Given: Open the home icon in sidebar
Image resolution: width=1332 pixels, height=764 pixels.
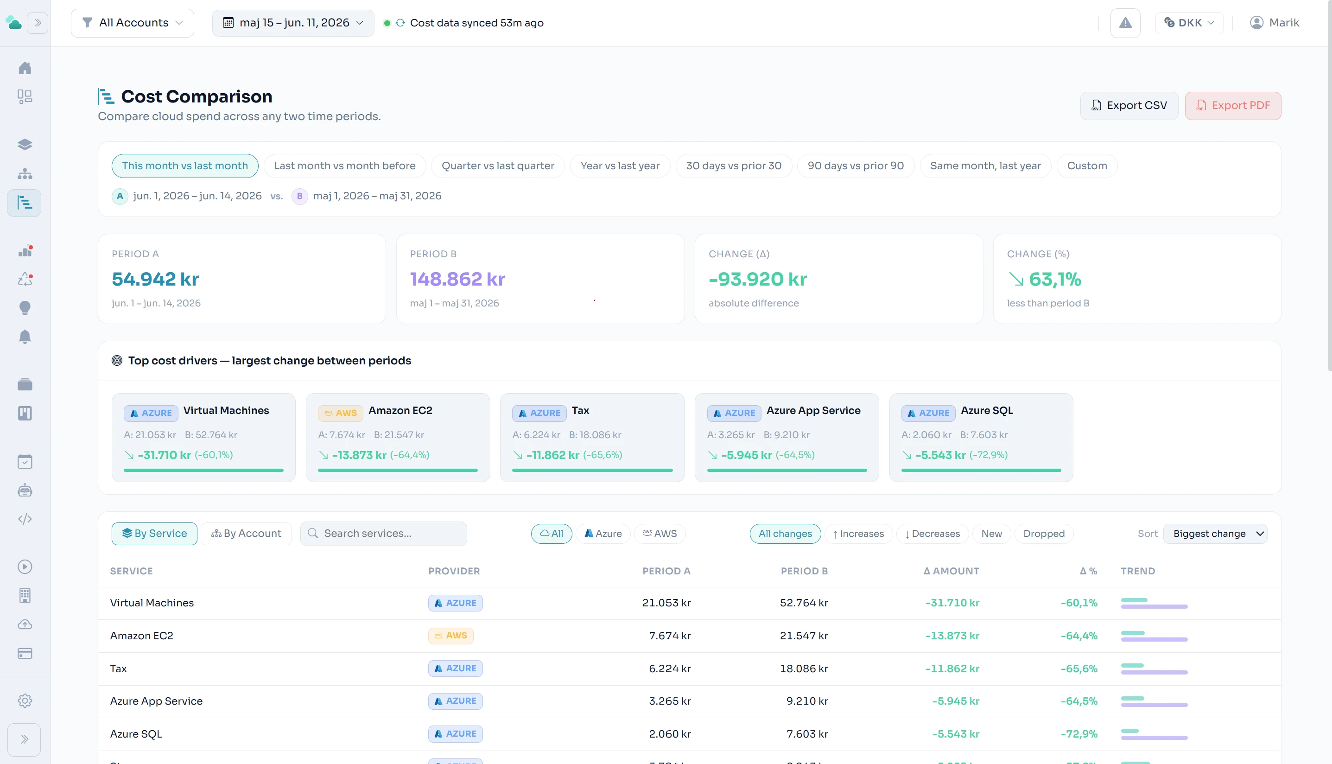Looking at the screenshot, I should click(x=25, y=68).
